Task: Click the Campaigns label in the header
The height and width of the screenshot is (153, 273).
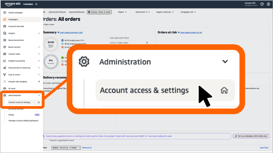Action: tap(28, 4)
